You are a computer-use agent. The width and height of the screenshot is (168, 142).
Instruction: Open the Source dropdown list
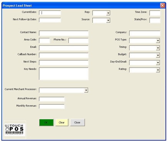pyautogui.click(x=108, y=20)
